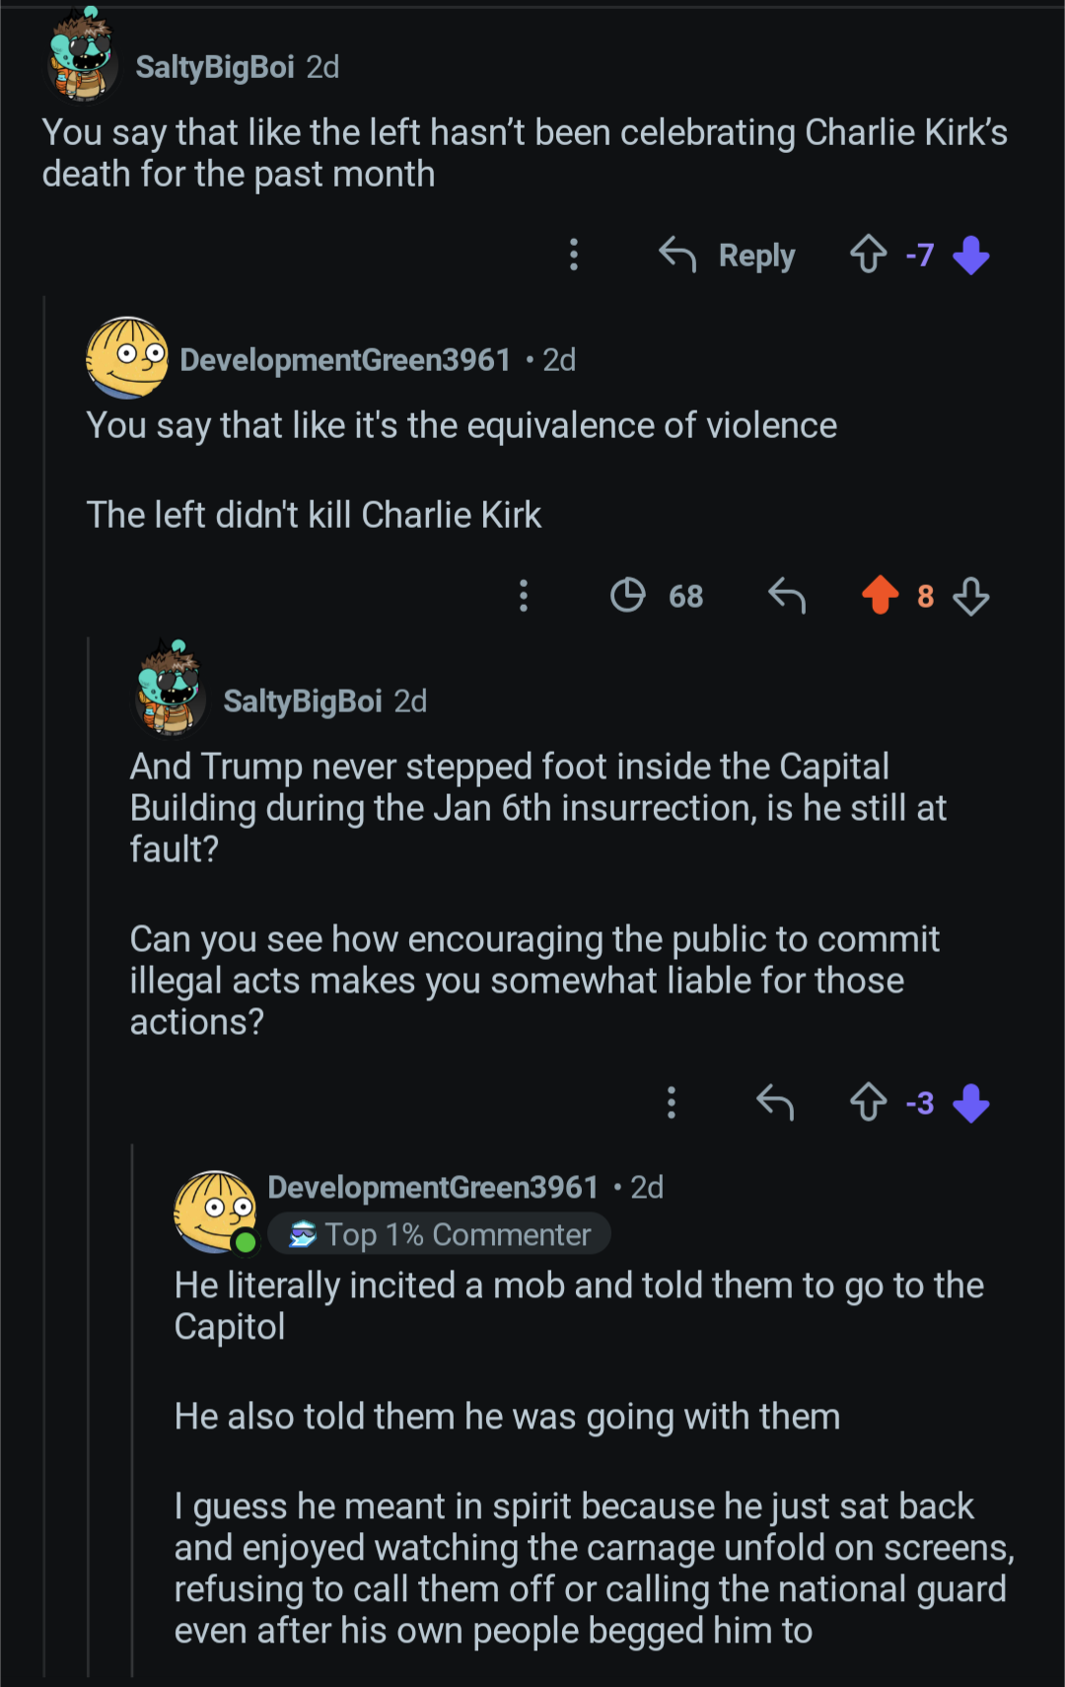1065x1687 pixels.
Task: Open overflow menu on the Jan 6th comment
Action: (x=672, y=1102)
